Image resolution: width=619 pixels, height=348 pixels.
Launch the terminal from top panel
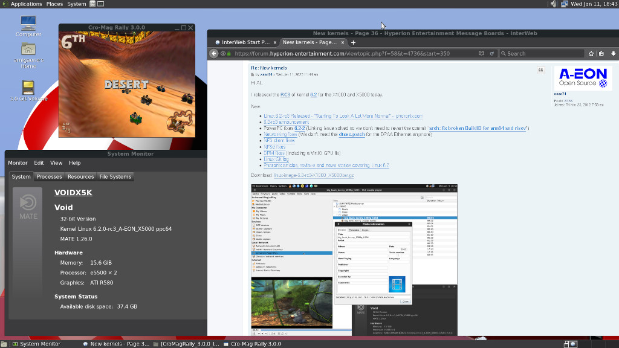point(101,4)
